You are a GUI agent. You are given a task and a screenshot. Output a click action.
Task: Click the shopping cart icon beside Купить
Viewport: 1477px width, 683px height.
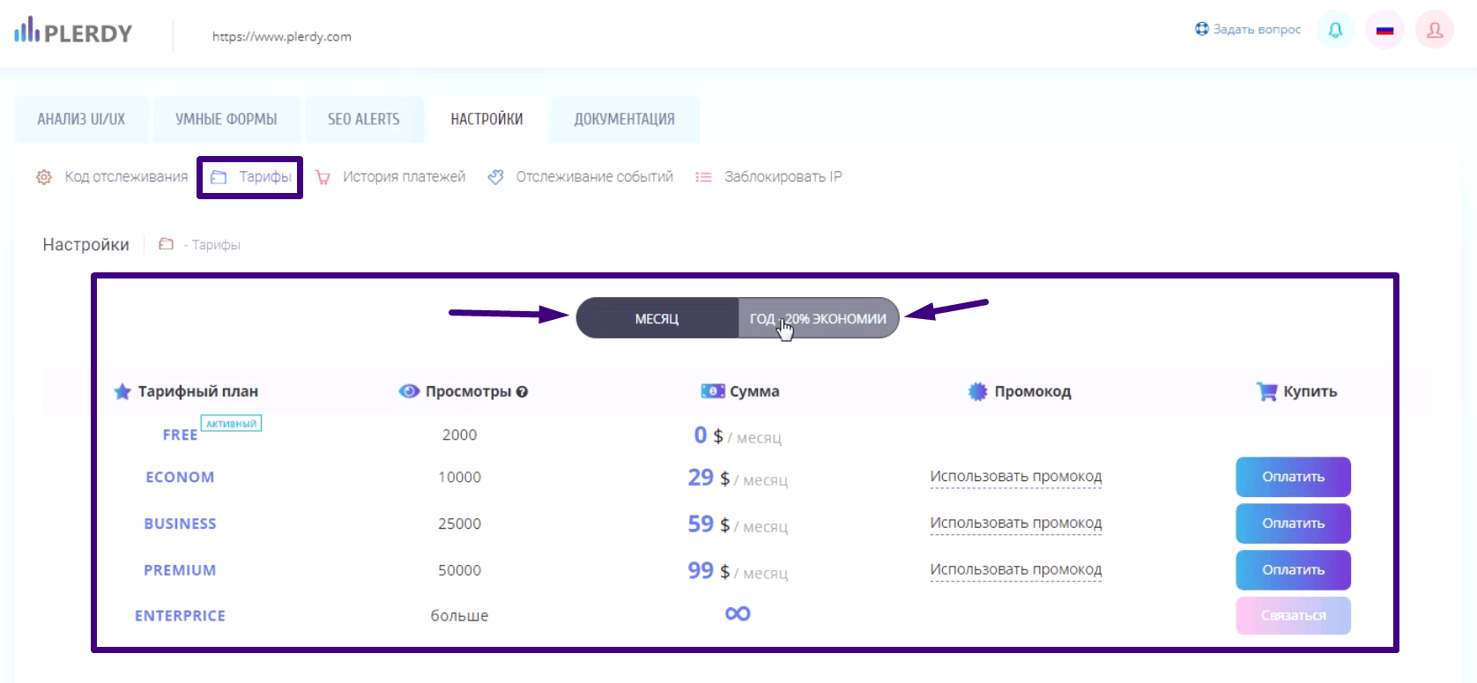click(x=1266, y=391)
